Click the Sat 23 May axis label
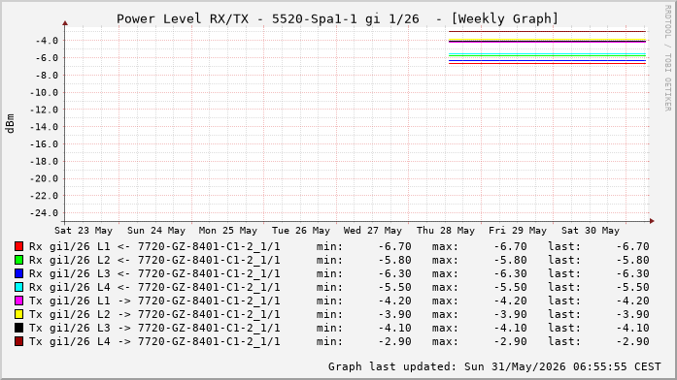 coord(84,231)
